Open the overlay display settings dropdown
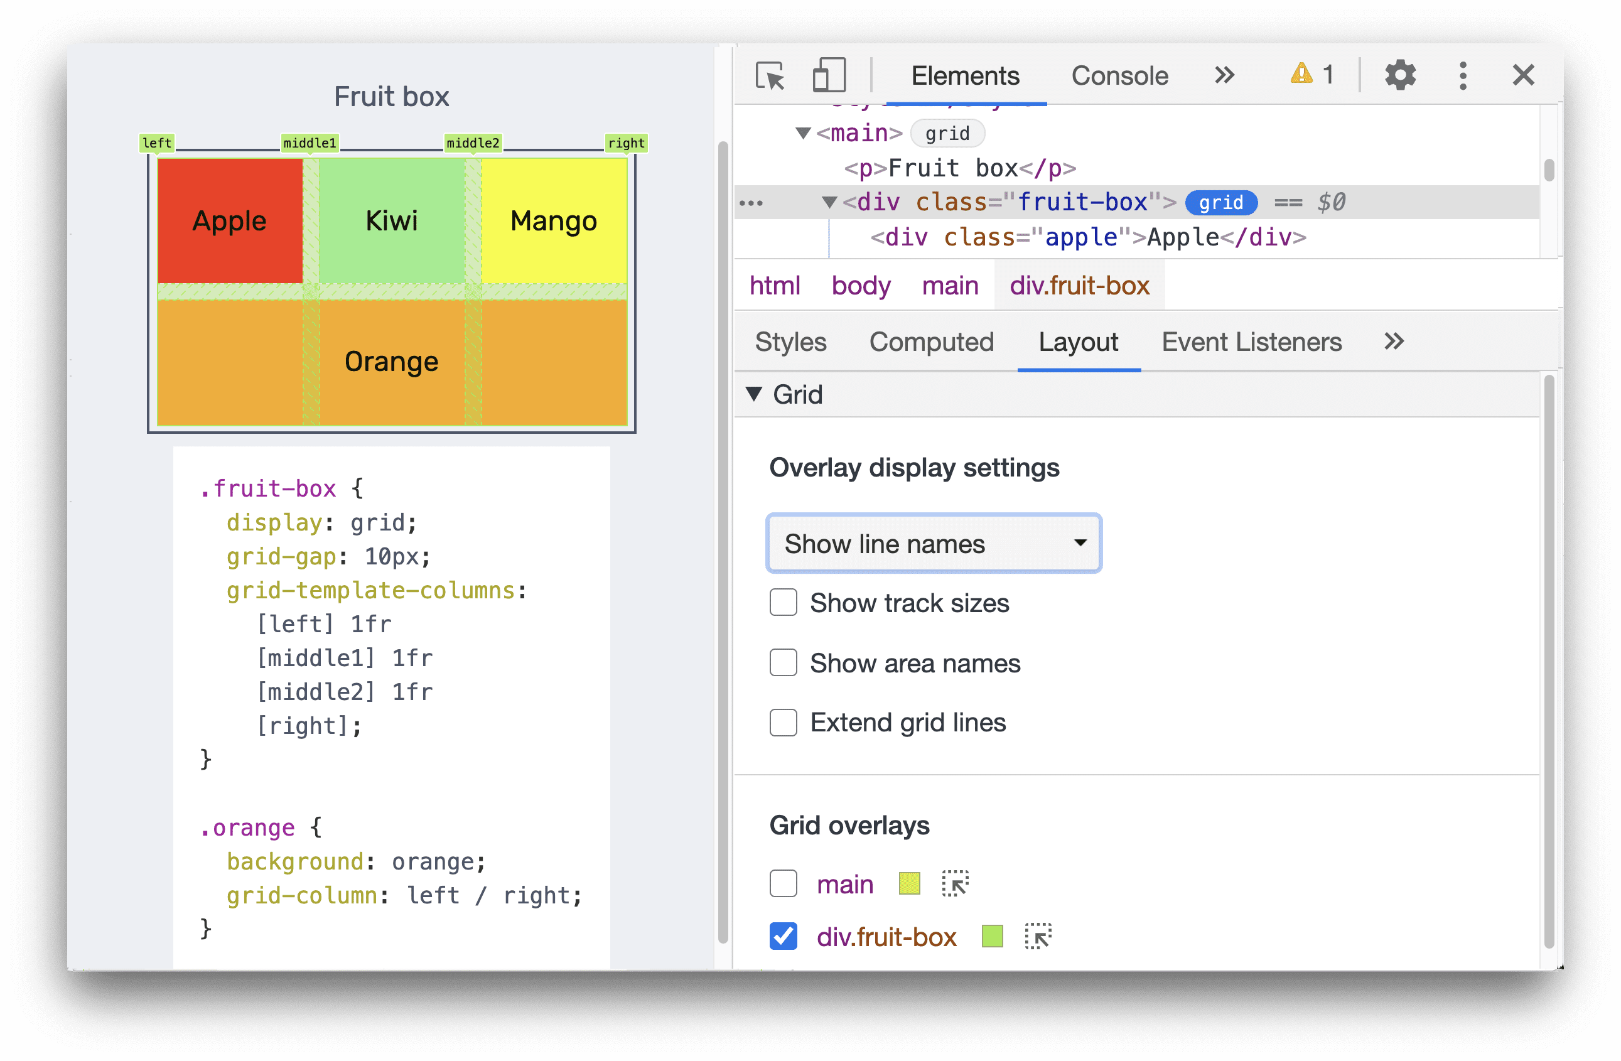 point(932,544)
